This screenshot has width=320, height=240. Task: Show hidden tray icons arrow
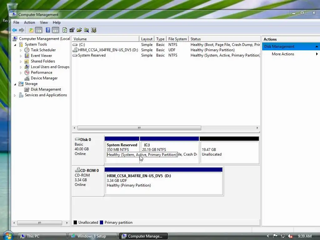pos(268,236)
